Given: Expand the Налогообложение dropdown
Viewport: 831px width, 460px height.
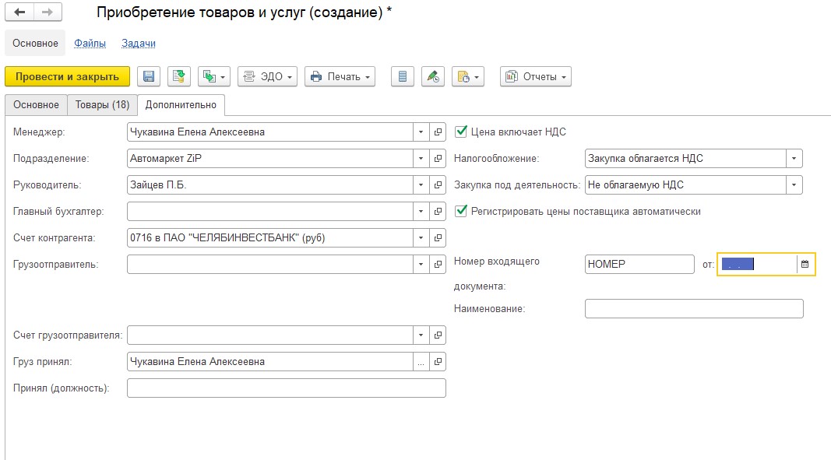Looking at the screenshot, I should [x=794, y=159].
